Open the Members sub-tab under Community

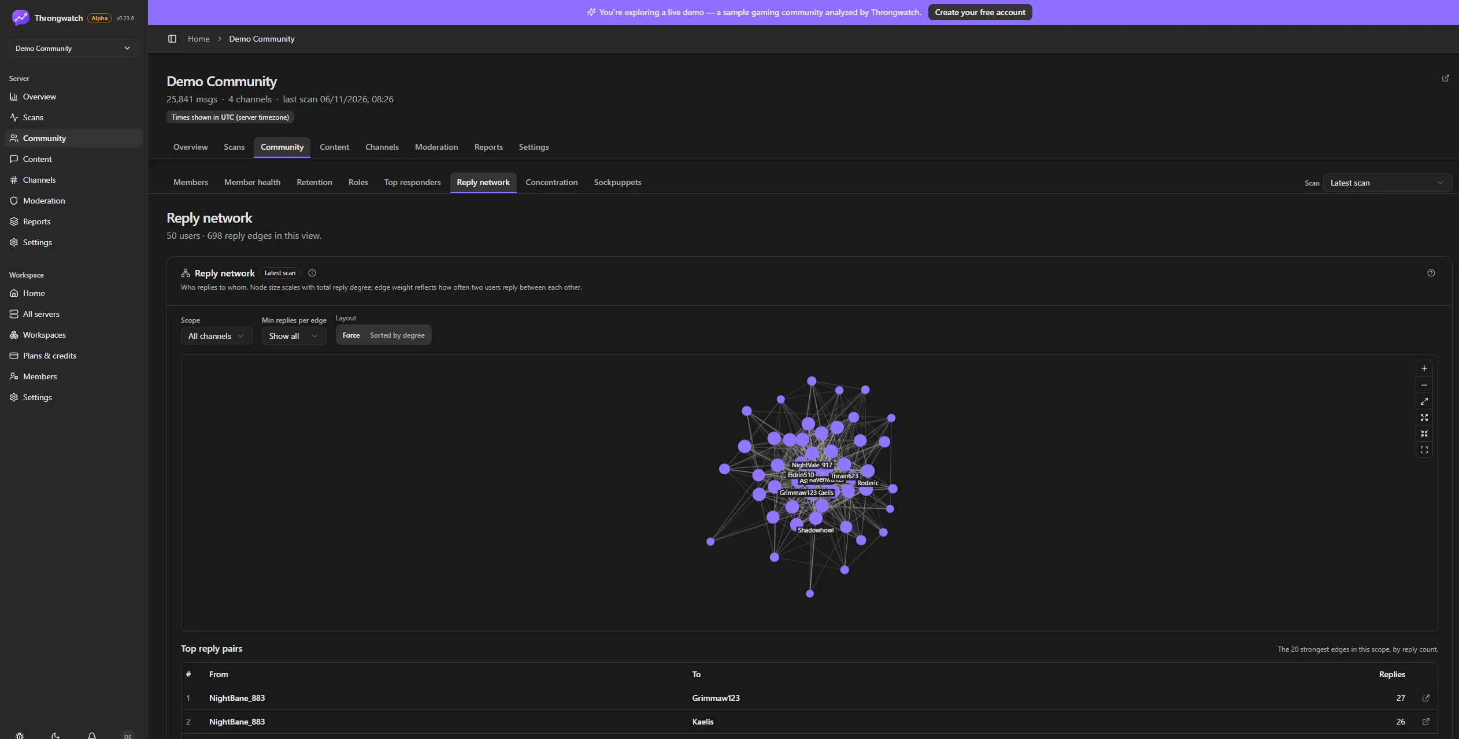pos(191,182)
